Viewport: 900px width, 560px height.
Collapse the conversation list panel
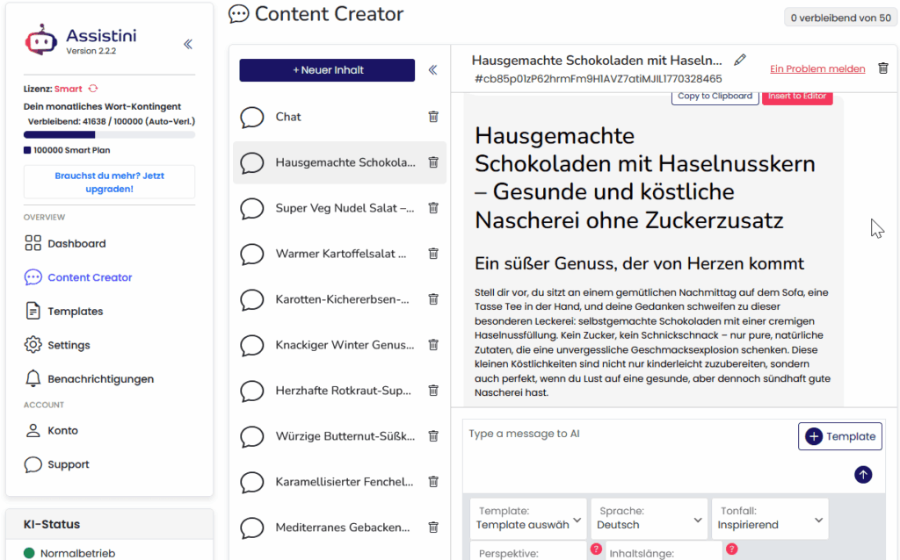click(432, 71)
